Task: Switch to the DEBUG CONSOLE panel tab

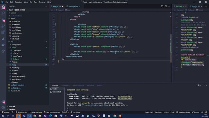Action: (x=78, y=85)
